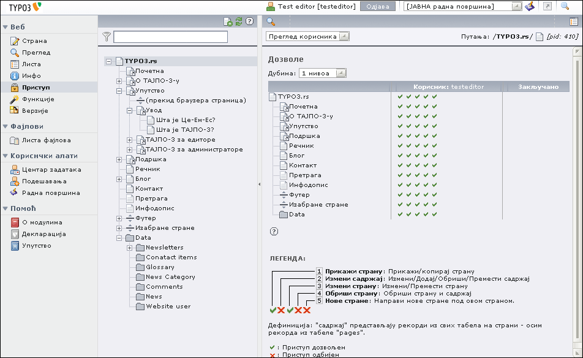Click the Верзије module icon
This screenshot has width=583, height=358.
(x=15, y=110)
